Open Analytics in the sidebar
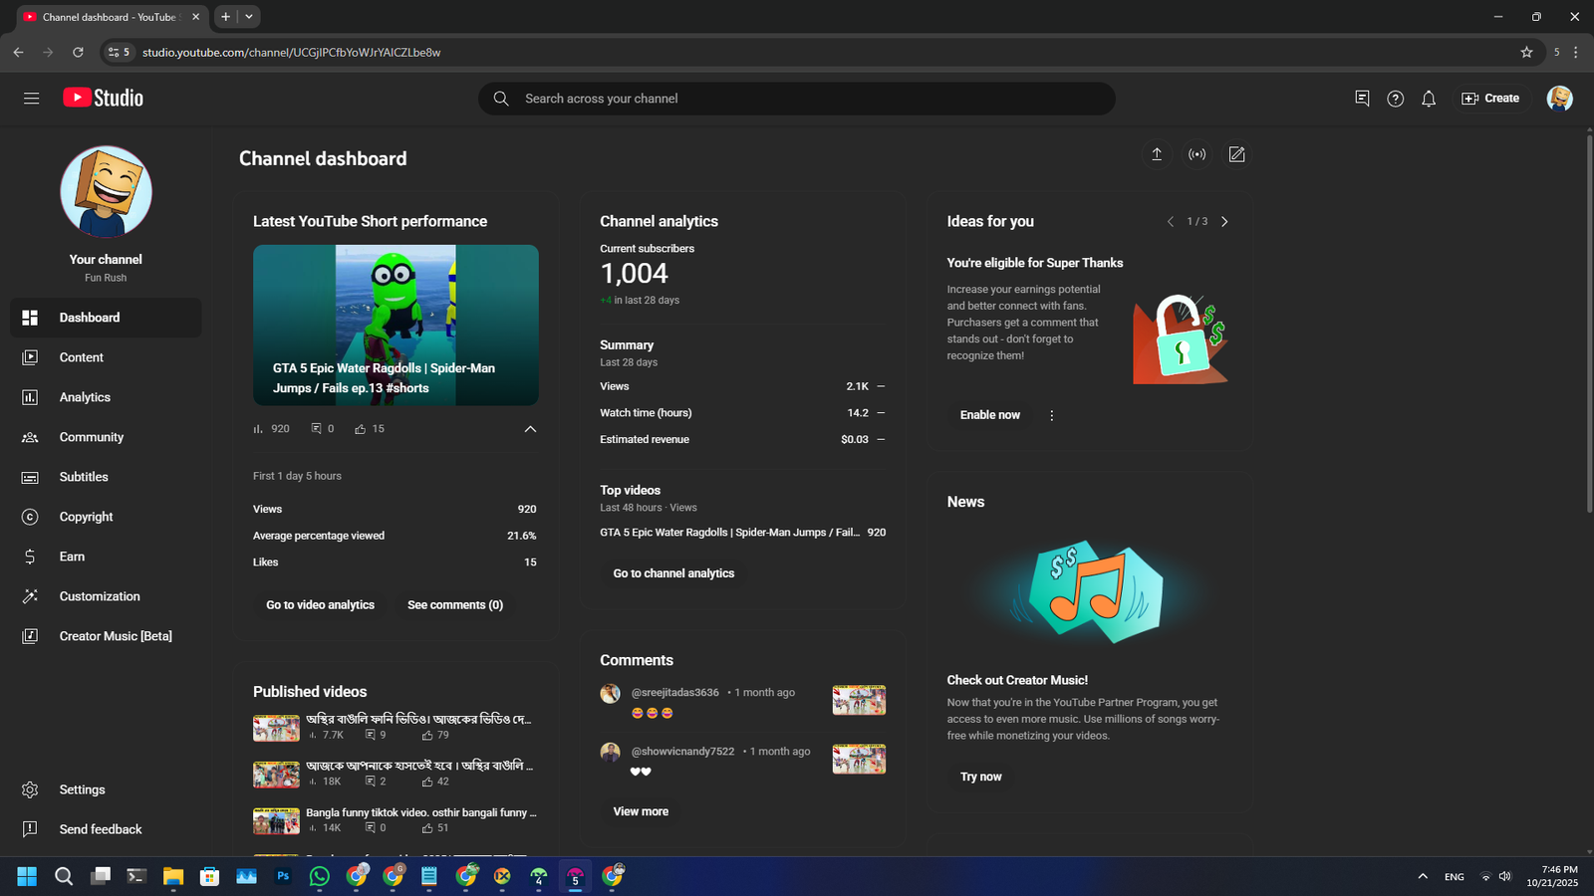The height and width of the screenshot is (896, 1594). point(85,397)
